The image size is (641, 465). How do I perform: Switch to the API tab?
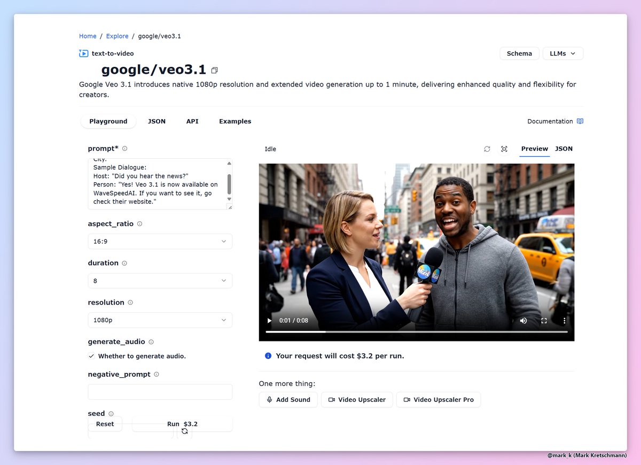(x=192, y=121)
